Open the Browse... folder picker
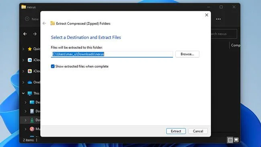261x147 pixels. (187, 54)
